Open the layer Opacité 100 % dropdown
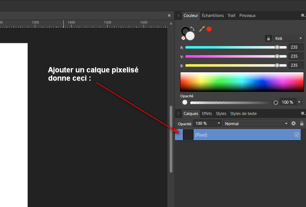The height and width of the screenshot is (207, 306). [x=207, y=123]
